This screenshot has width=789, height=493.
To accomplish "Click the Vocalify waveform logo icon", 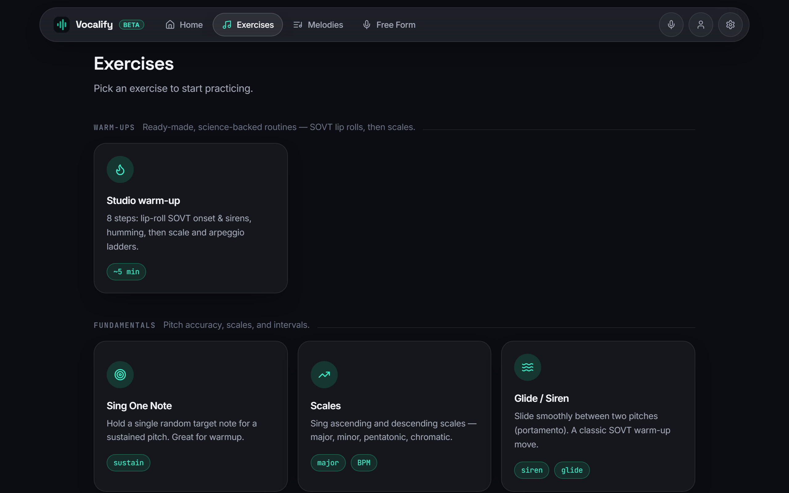I will (62, 25).
